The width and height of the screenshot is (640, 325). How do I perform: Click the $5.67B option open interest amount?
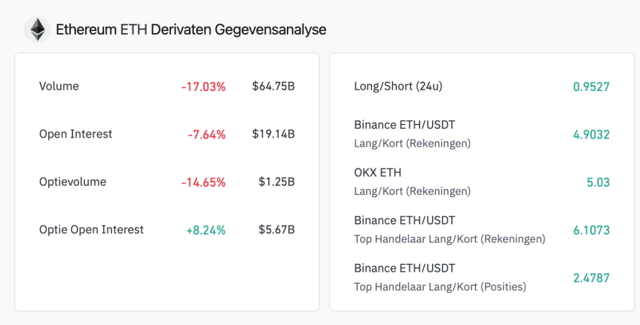276,229
